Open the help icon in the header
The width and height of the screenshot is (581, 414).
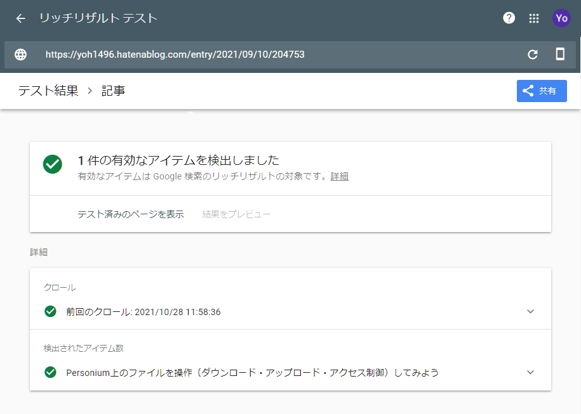click(509, 18)
